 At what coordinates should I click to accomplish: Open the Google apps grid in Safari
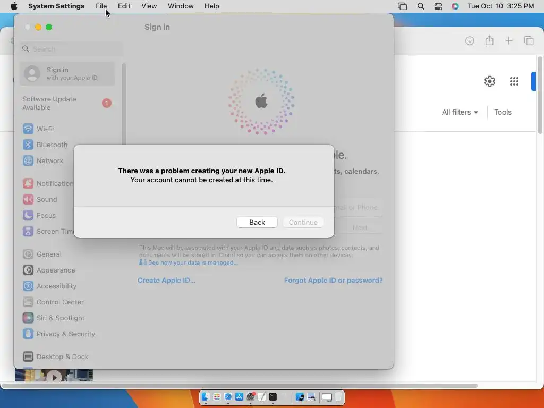click(x=514, y=81)
